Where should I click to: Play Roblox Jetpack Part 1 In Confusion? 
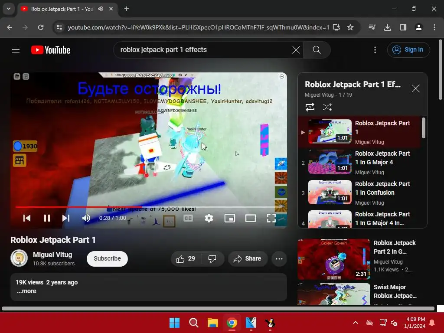point(359,193)
